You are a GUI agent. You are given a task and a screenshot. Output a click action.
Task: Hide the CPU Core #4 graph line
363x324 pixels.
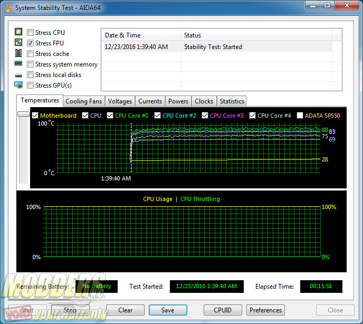pyautogui.click(x=252, y=116)
